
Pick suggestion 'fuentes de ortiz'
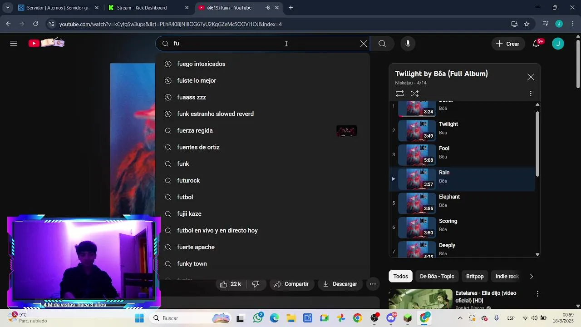point(262,147)
